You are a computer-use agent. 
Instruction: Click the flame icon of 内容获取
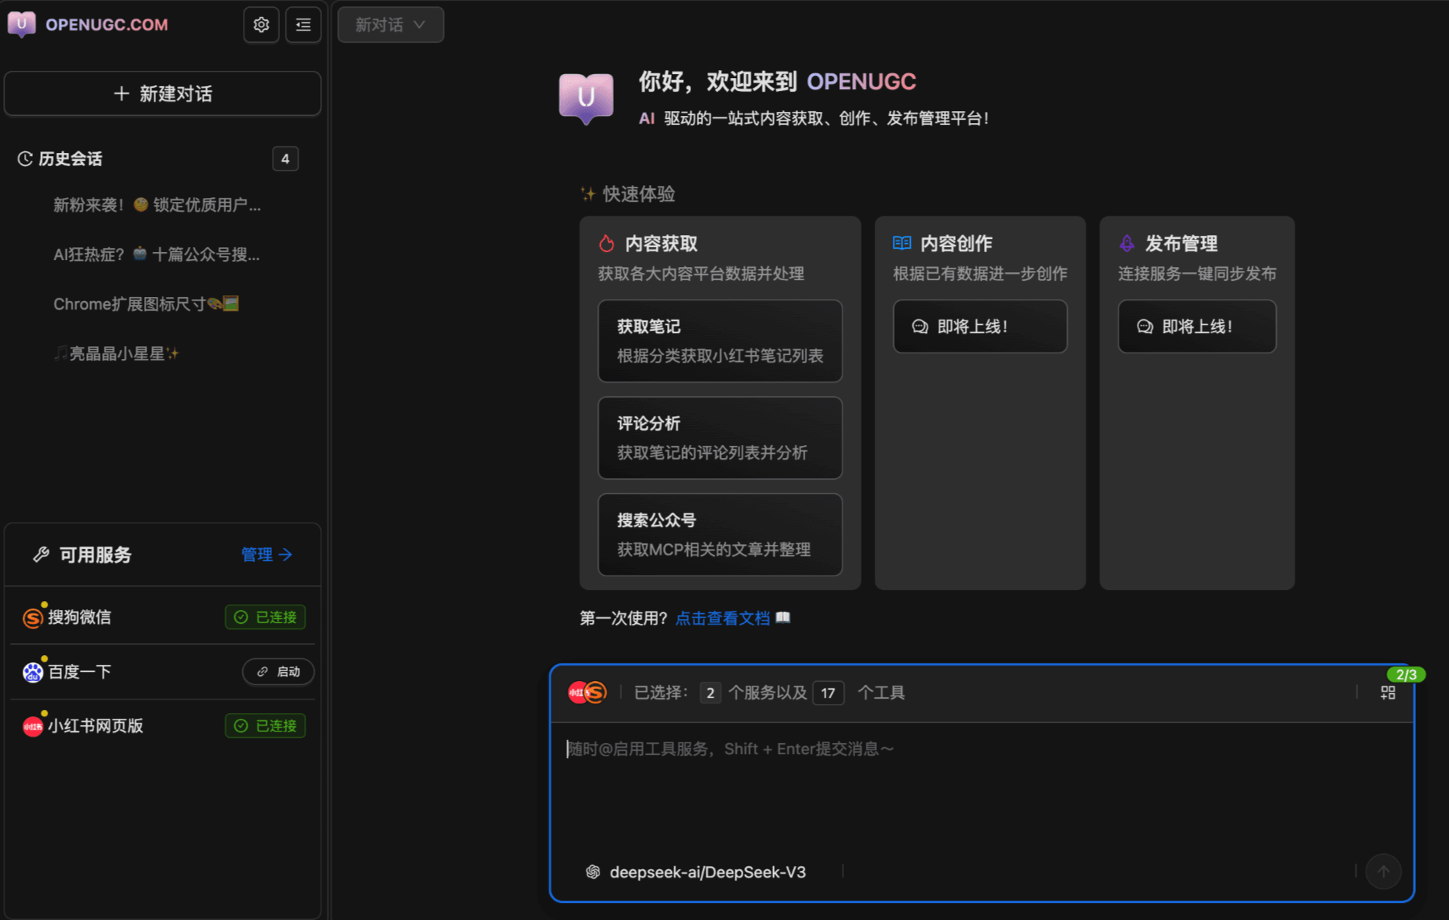pyautogui.click(x=607, y=243)
